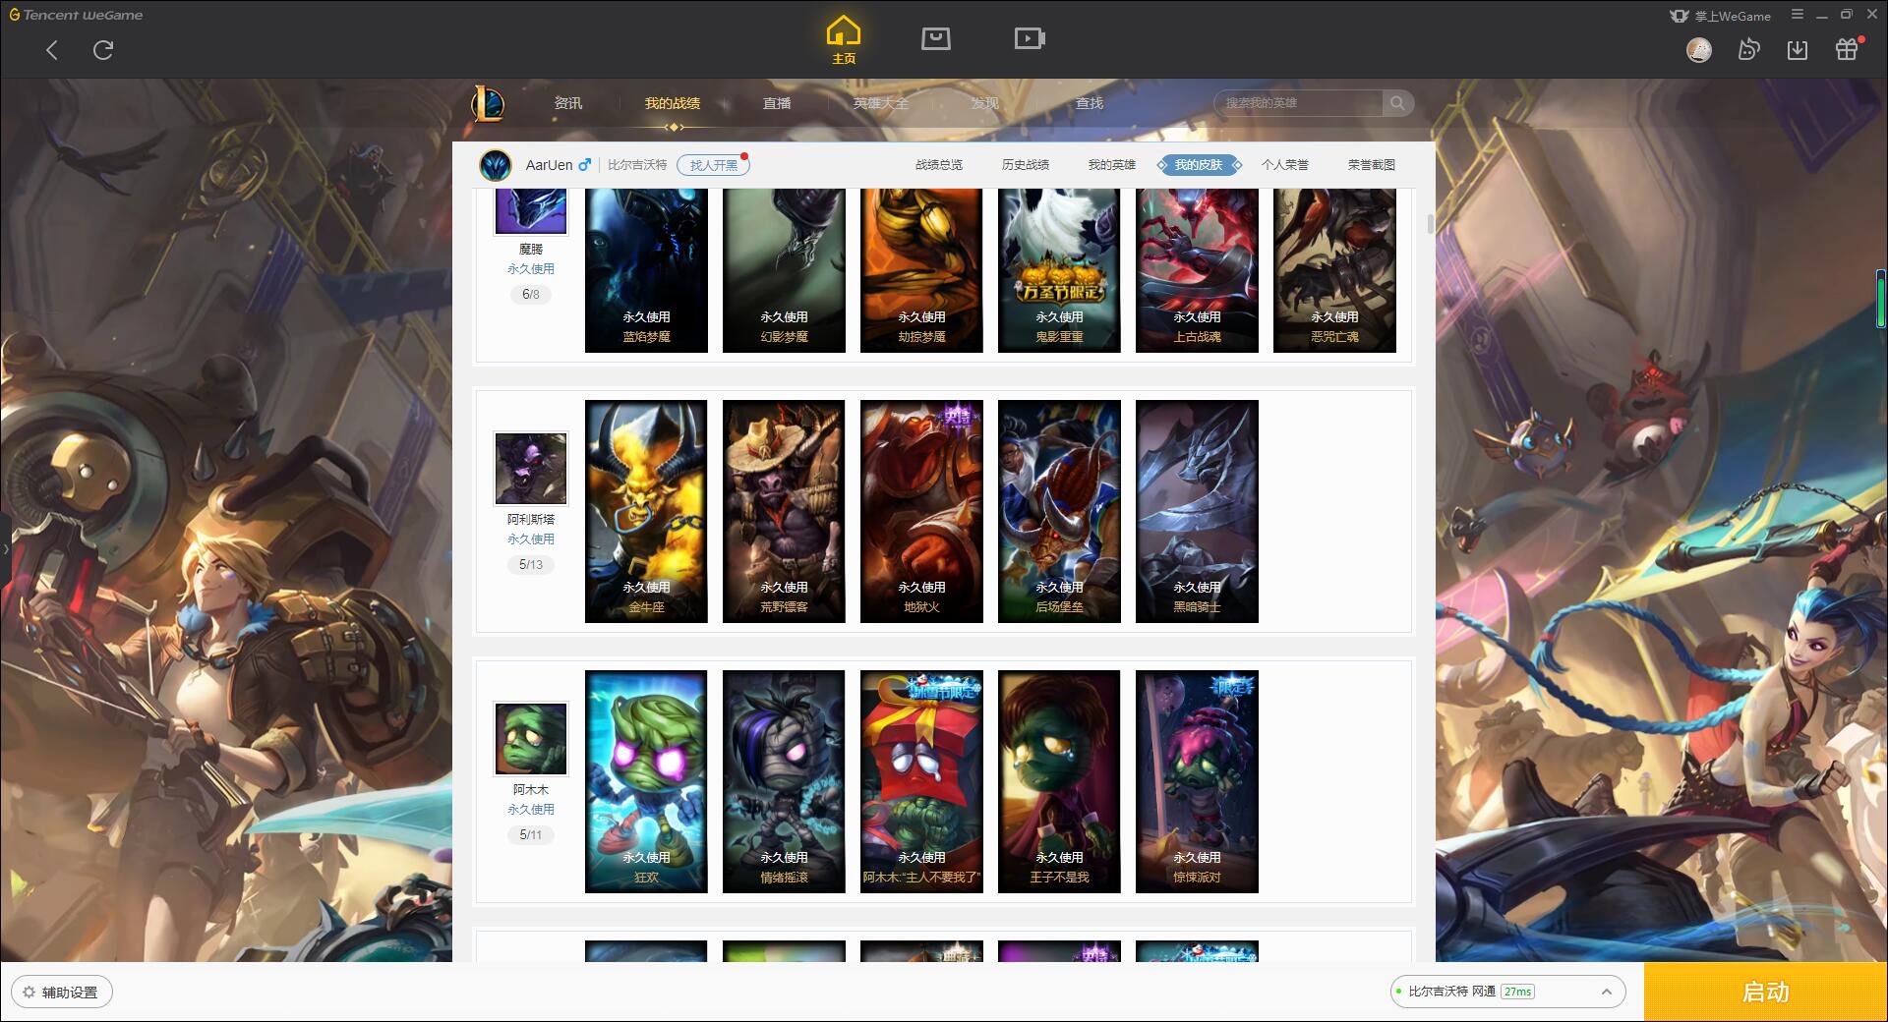Viewport: 1888px width, 1022px height.
Task: Click the 阿木木 champion portrait
Action: [531, 739]
